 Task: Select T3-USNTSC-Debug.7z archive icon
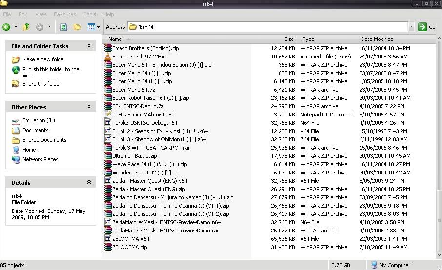(108, 106)
